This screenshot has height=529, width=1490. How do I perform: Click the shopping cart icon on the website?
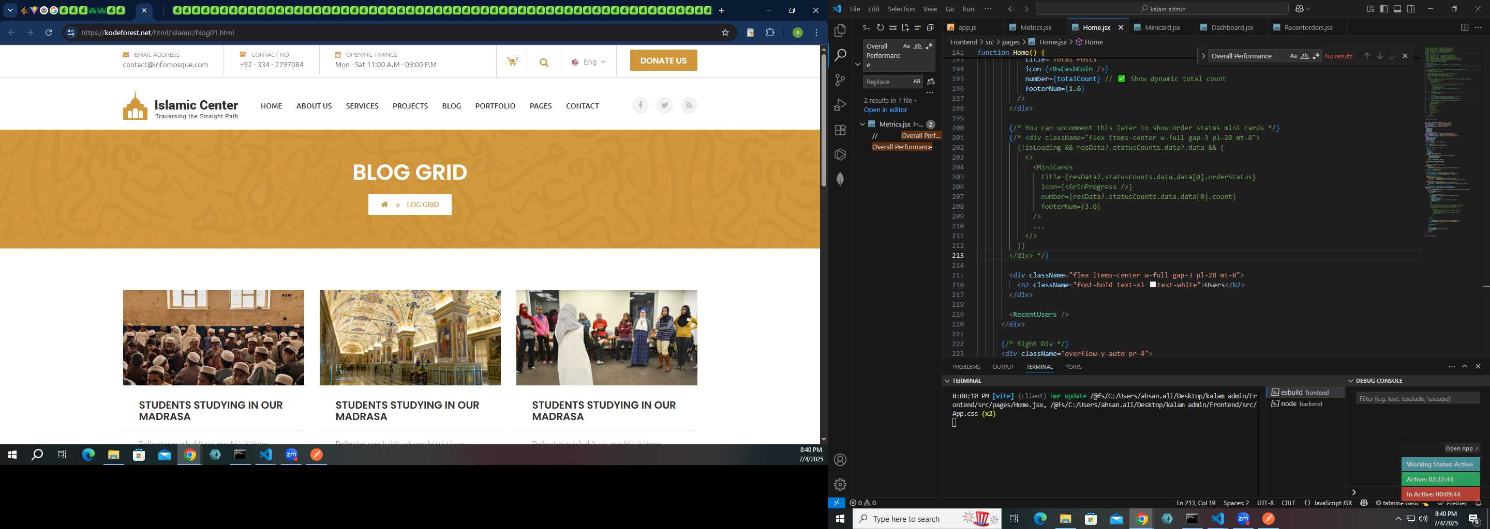click(x=512, y=61)
